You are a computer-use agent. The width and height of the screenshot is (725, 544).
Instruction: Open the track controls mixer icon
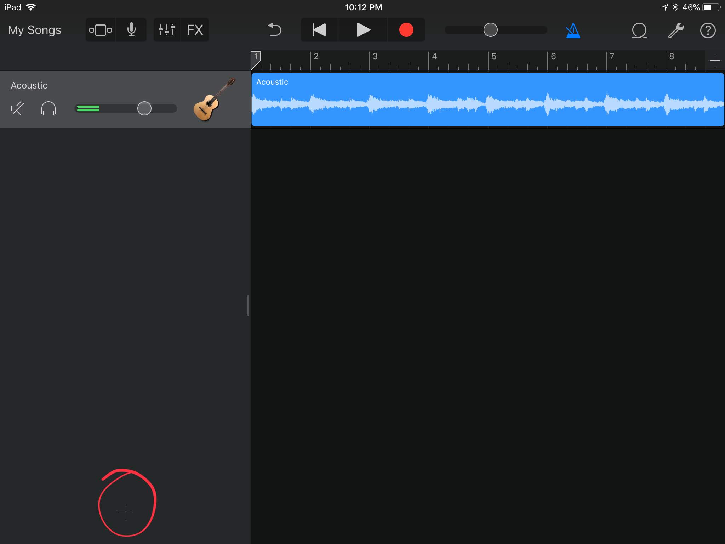pyautogui.click(x=167, y=30)
